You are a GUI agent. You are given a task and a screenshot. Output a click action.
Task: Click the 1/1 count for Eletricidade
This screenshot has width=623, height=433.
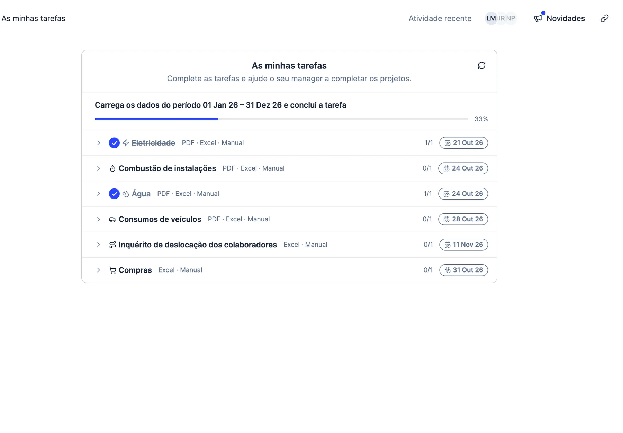coord(429,143)
